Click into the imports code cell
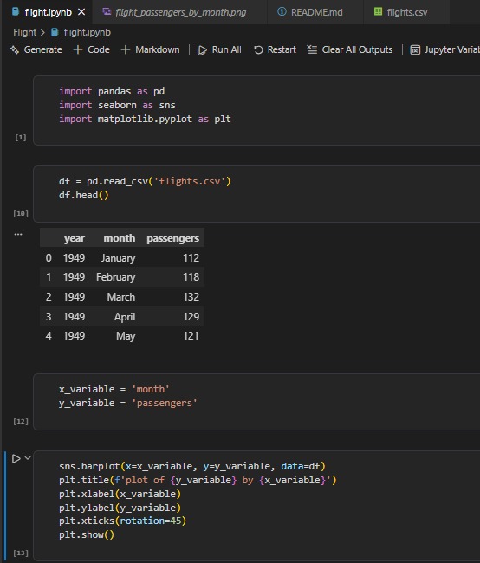Viewport: 480px width, 563px height. tap(256, 110)
